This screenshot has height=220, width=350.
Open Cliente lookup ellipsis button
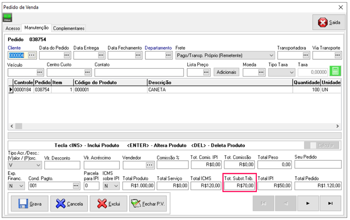pos(32,55)
